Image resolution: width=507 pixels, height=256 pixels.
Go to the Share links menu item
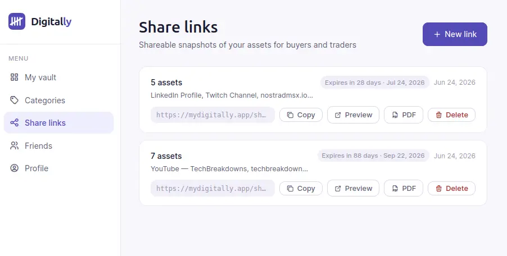pos(58,123)
